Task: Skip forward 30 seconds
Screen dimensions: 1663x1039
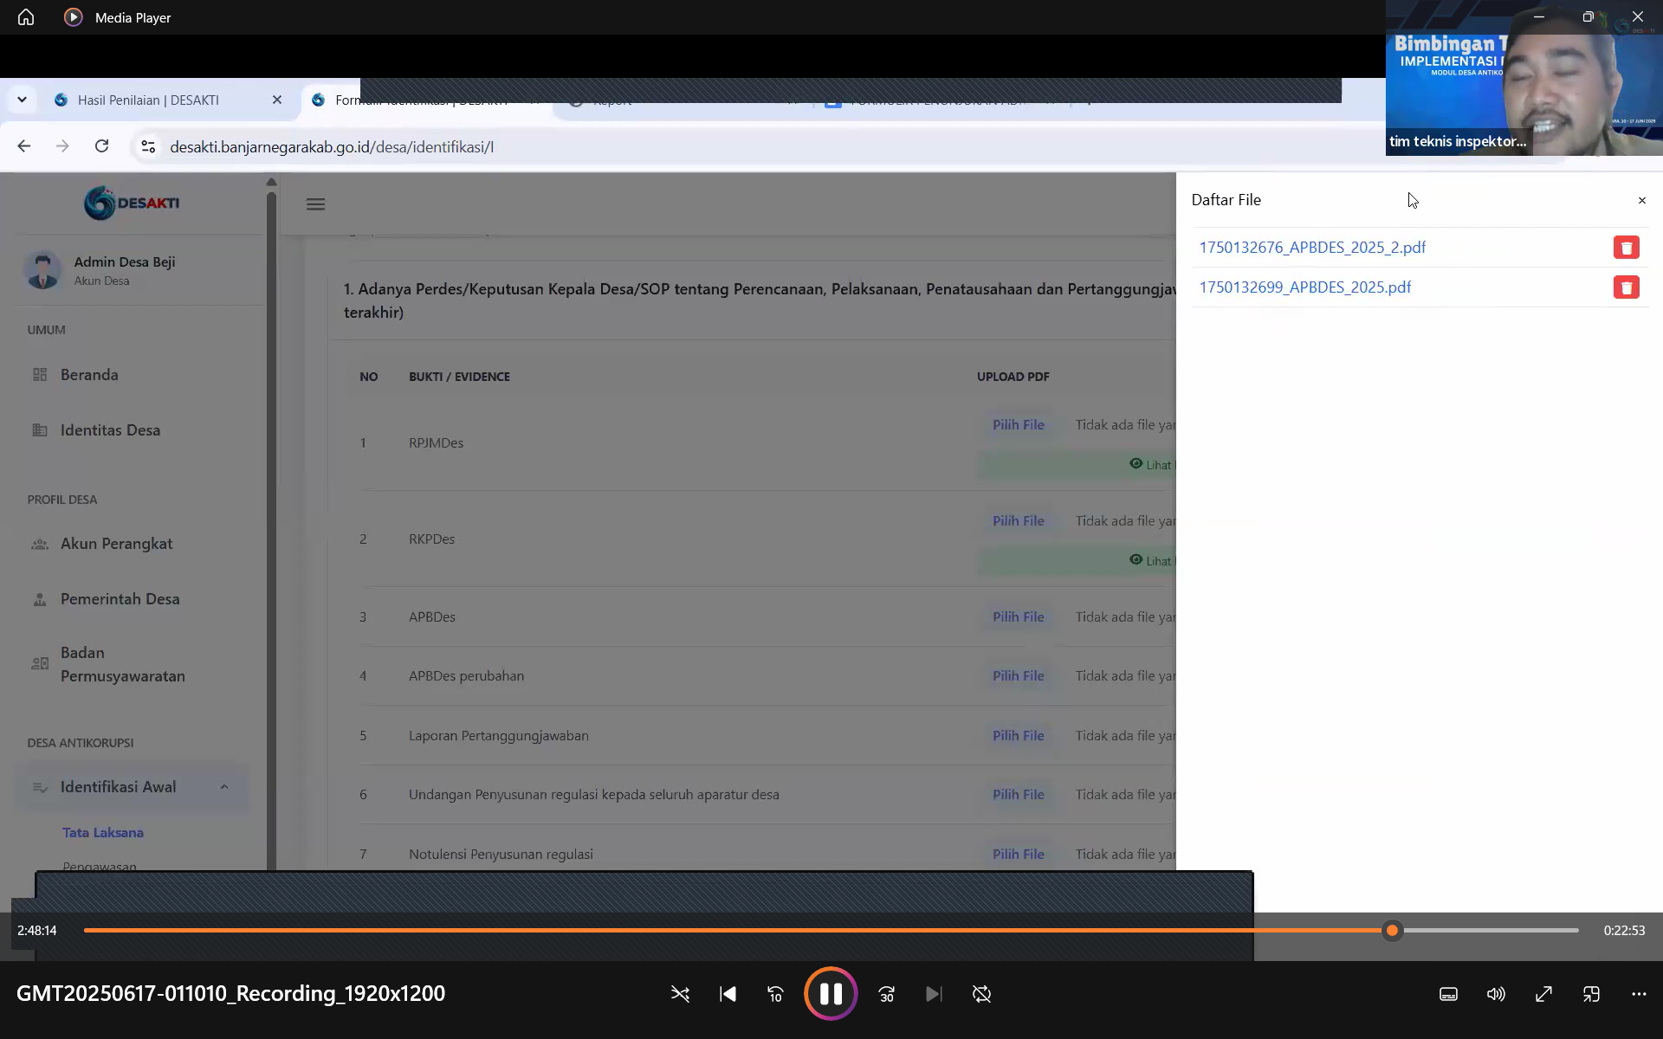Action: coord(886,994)
